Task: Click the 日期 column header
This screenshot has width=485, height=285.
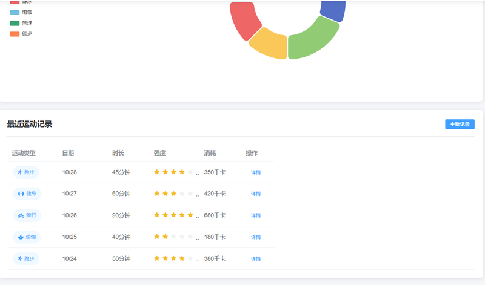Action: [68, 153]
